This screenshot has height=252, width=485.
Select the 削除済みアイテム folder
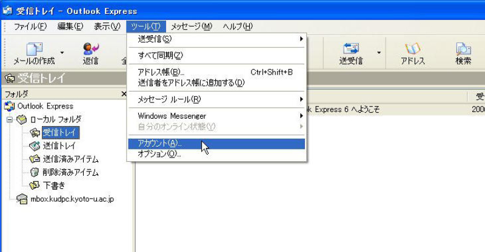point(70,172)
